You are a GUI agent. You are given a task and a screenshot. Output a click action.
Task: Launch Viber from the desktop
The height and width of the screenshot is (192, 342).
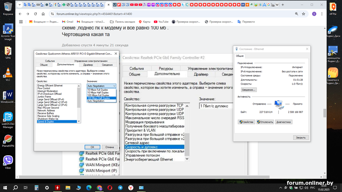8,162
